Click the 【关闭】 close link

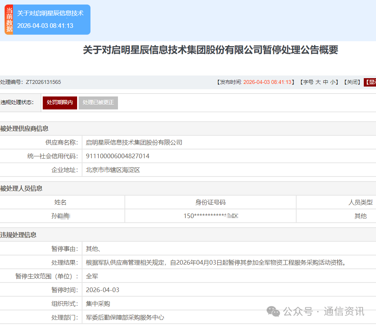click(x=351, y=82)
